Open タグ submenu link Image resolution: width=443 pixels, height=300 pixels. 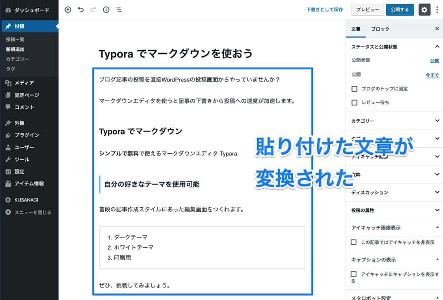click(x=10, y=69)
